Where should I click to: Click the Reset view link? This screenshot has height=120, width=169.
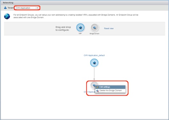[x=109, y=29]
